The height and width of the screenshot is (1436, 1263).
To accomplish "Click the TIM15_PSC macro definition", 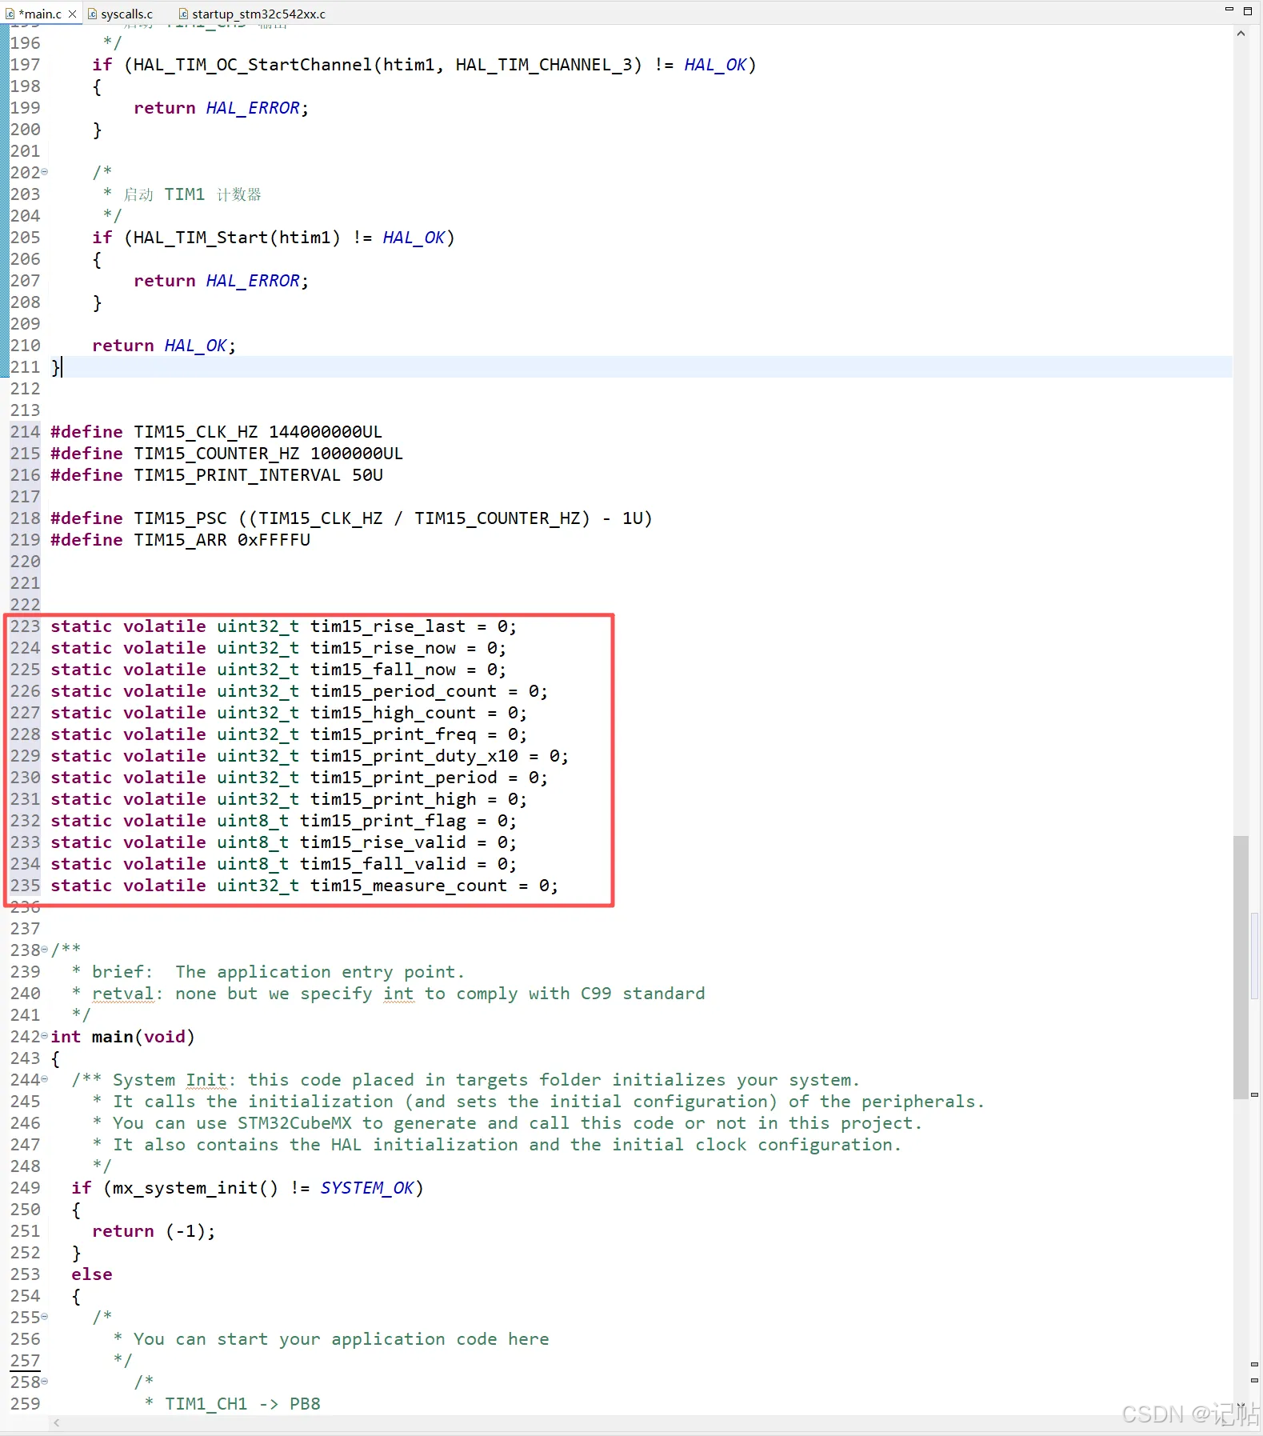I will [x=351, y=518].
